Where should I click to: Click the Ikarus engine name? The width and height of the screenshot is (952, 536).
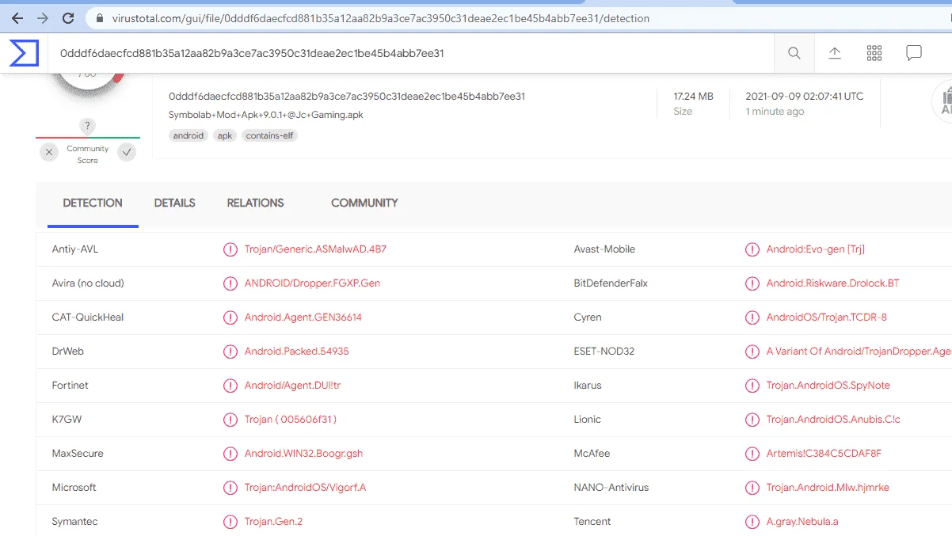tap(588, 386)
